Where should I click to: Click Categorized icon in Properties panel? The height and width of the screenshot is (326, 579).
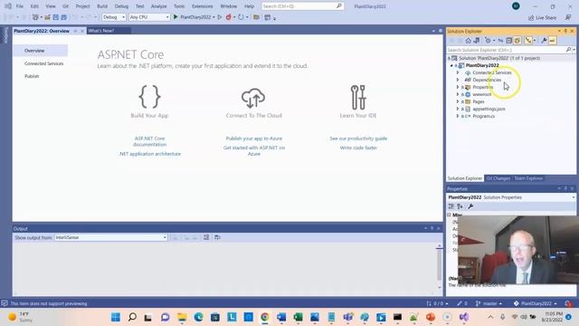[451, 206]
